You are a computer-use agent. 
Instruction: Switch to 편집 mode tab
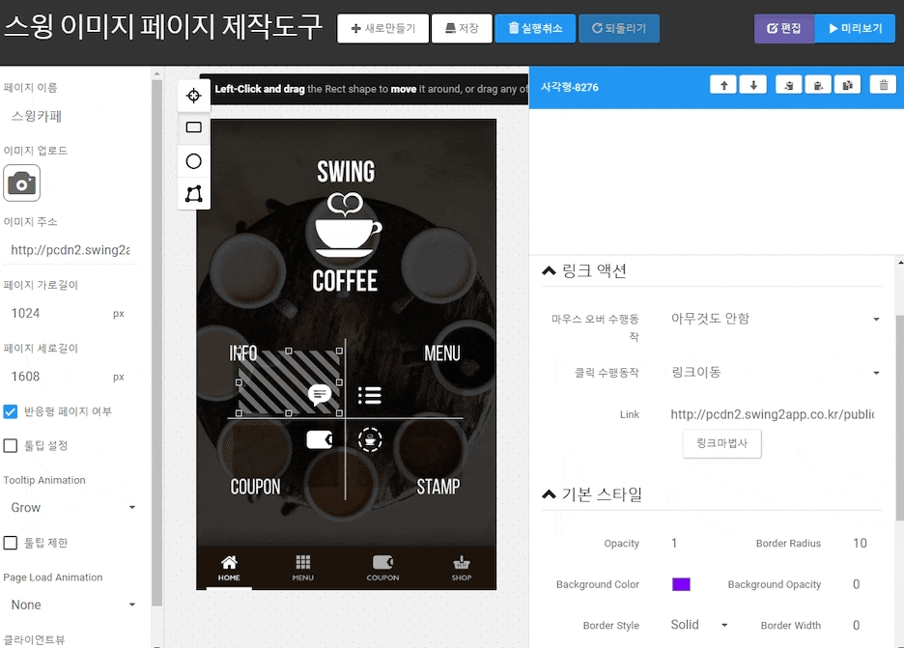pyautogui.click(x=783, y=29)
